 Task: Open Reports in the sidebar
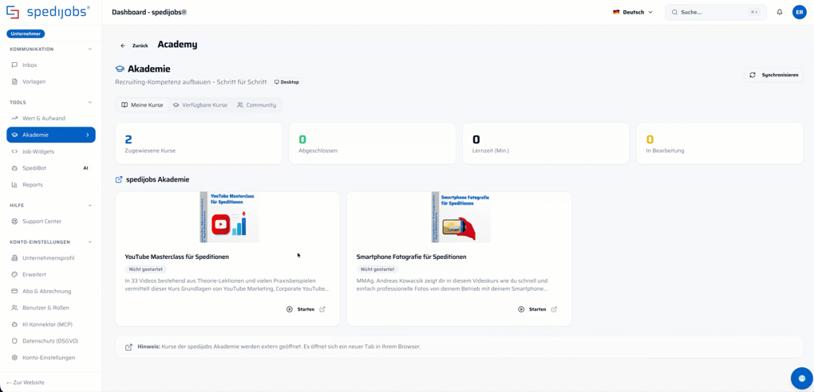51,185
